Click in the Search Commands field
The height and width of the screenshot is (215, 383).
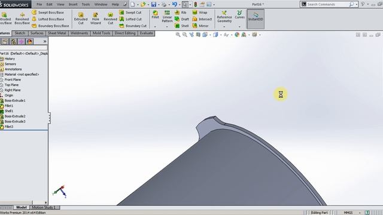pyautogui.click(x=327, y=4)
